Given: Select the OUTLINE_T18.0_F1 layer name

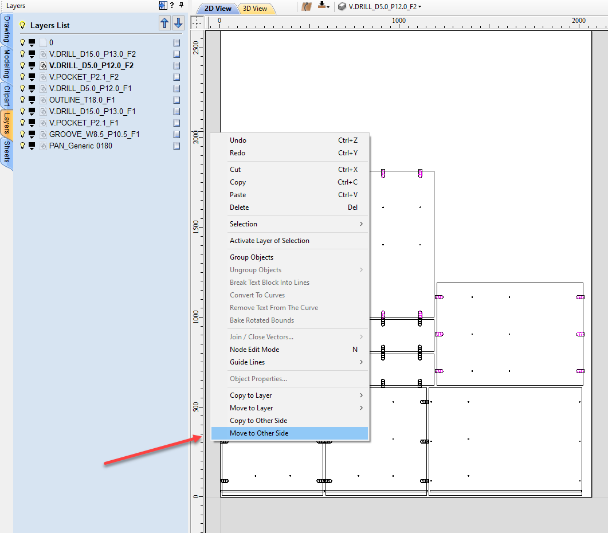Looking at the screenshot, I should (x=82, y=100).
